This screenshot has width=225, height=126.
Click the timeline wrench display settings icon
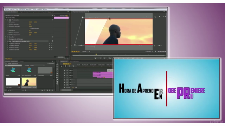coord(73,66)
